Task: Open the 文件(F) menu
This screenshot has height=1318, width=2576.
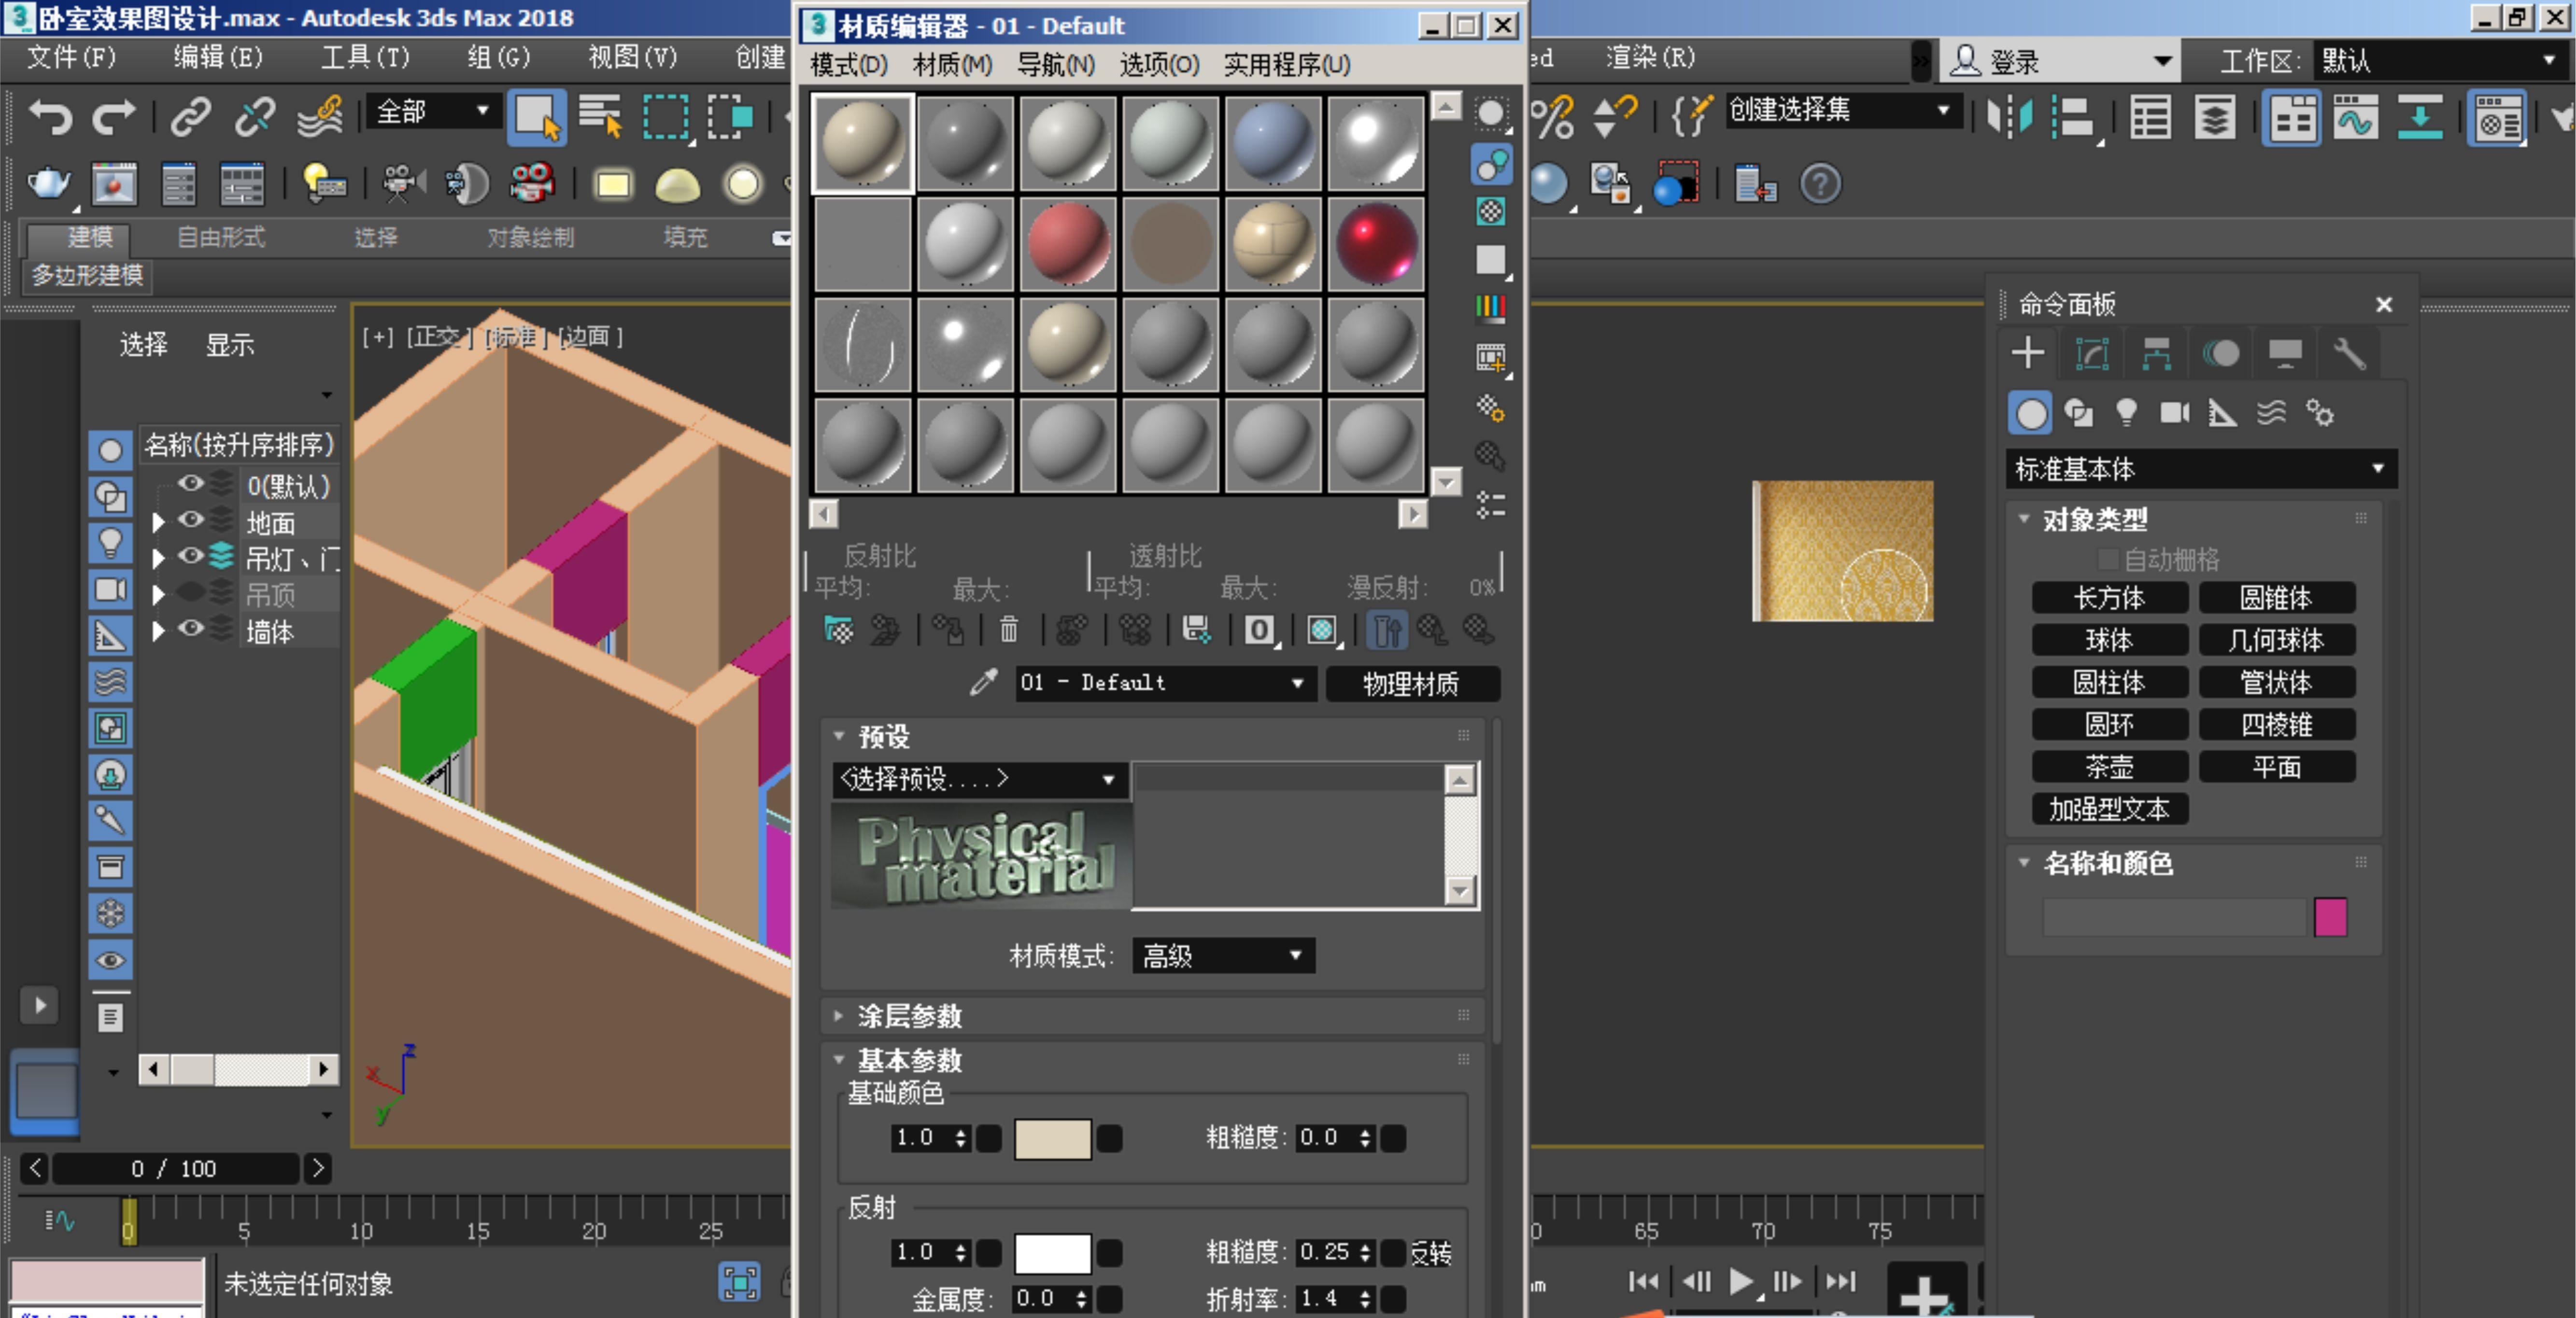Action: click(71, 57)
